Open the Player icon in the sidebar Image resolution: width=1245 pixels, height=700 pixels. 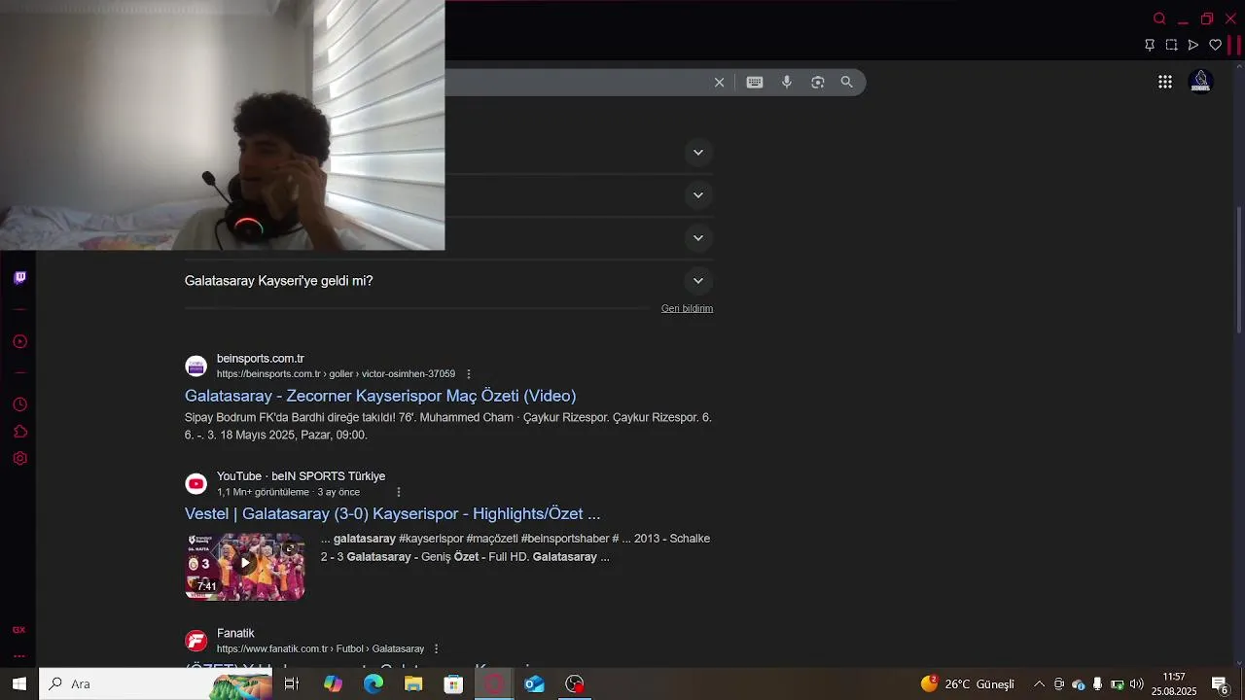tap(19, 341)
